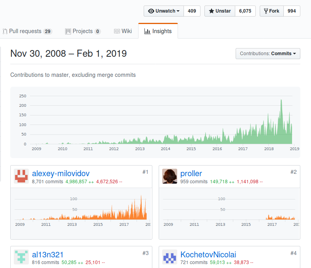Image resolution: width=311 pixels, height=268 pixels.
Task: View the 409 watchers count
Action: [192, 11]
